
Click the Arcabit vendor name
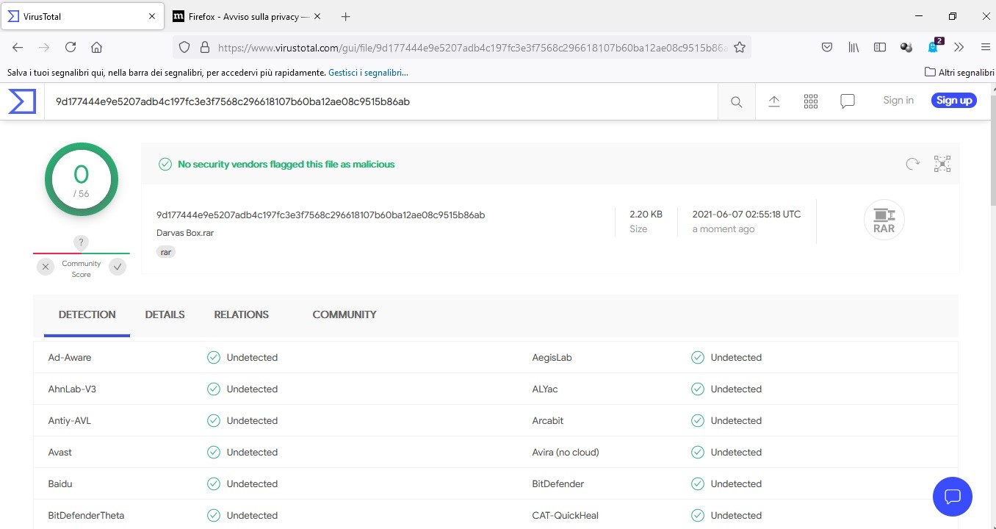548,421
